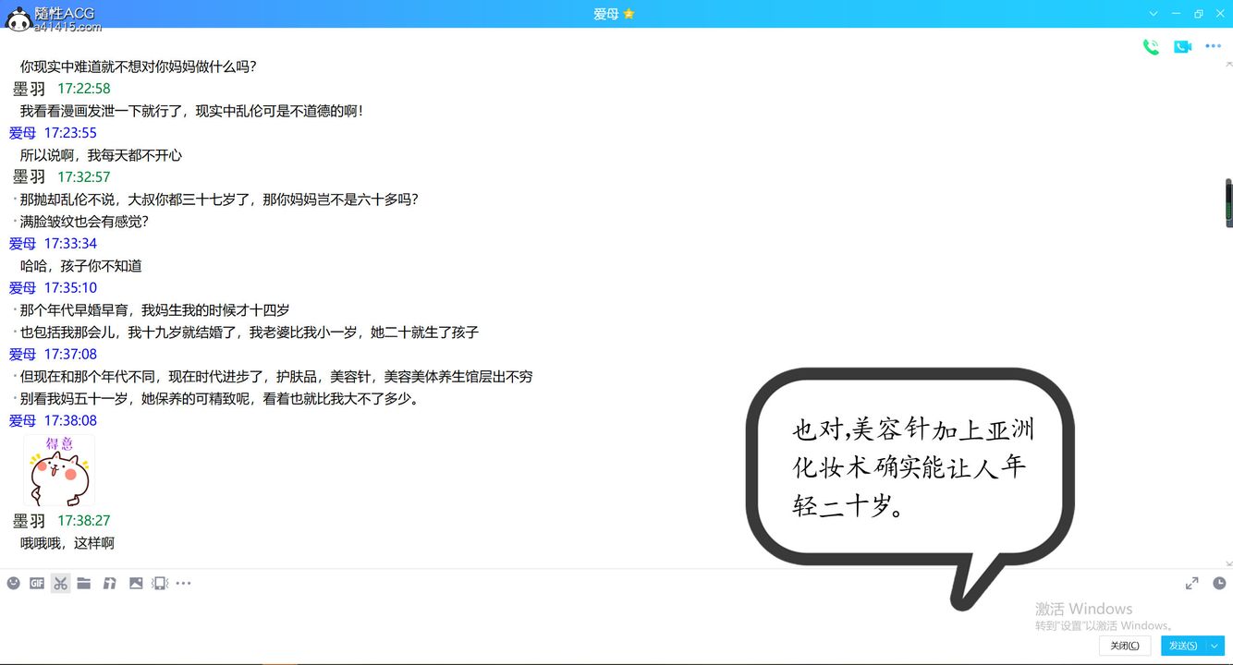Start a voice call with 爱母
The height and width of the screenshot is (665, 1233).
[x=1151, y=45]
